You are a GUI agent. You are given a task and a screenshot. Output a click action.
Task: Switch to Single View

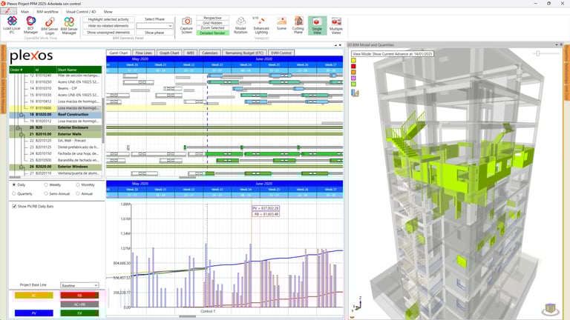(317, 25)
